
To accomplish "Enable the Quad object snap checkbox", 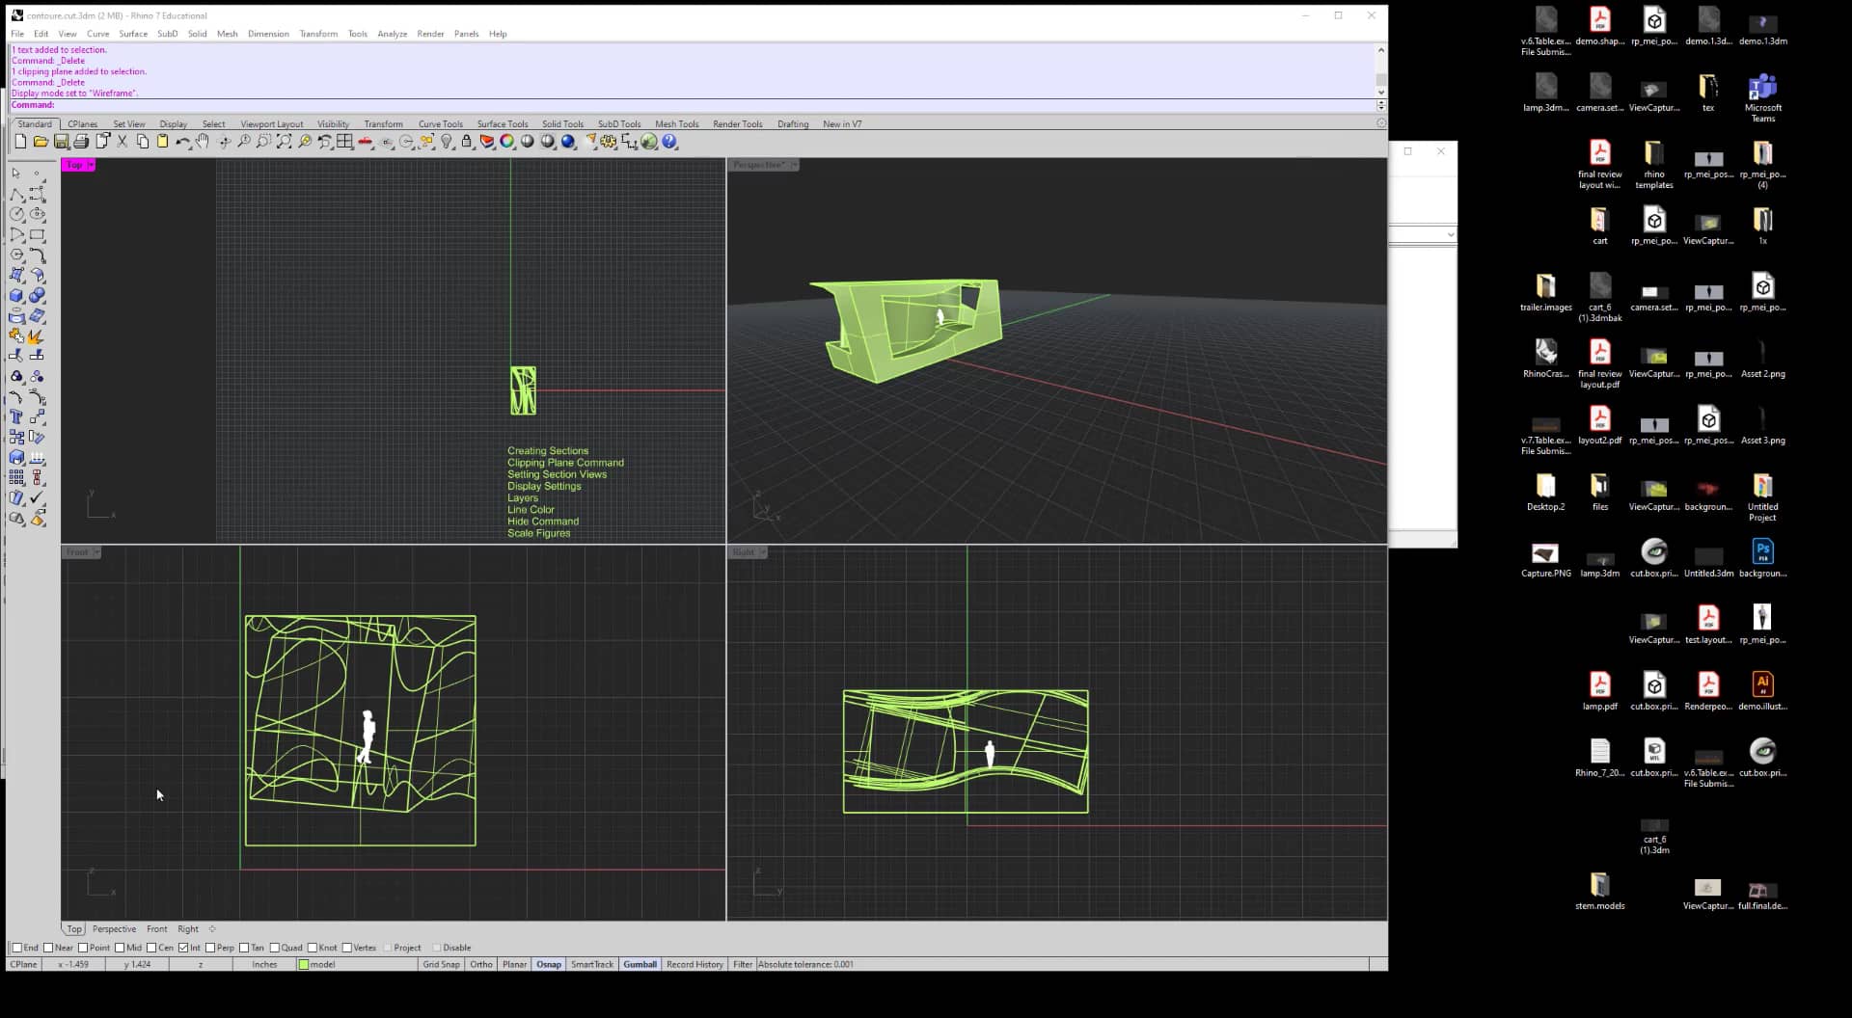I will pos(275,948).
